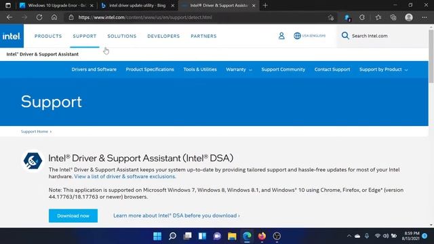Image resolution: width=434 pixels, height=244 pixels.
Task: Click Microsoft Edge on the taskbar
Action: click(x=247, y=236)
